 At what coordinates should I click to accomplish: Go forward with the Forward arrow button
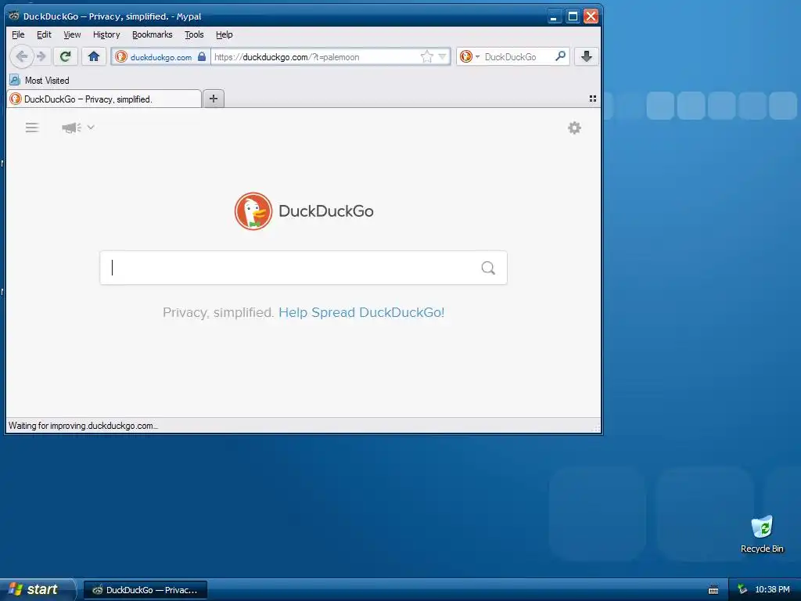click(42, 56)
